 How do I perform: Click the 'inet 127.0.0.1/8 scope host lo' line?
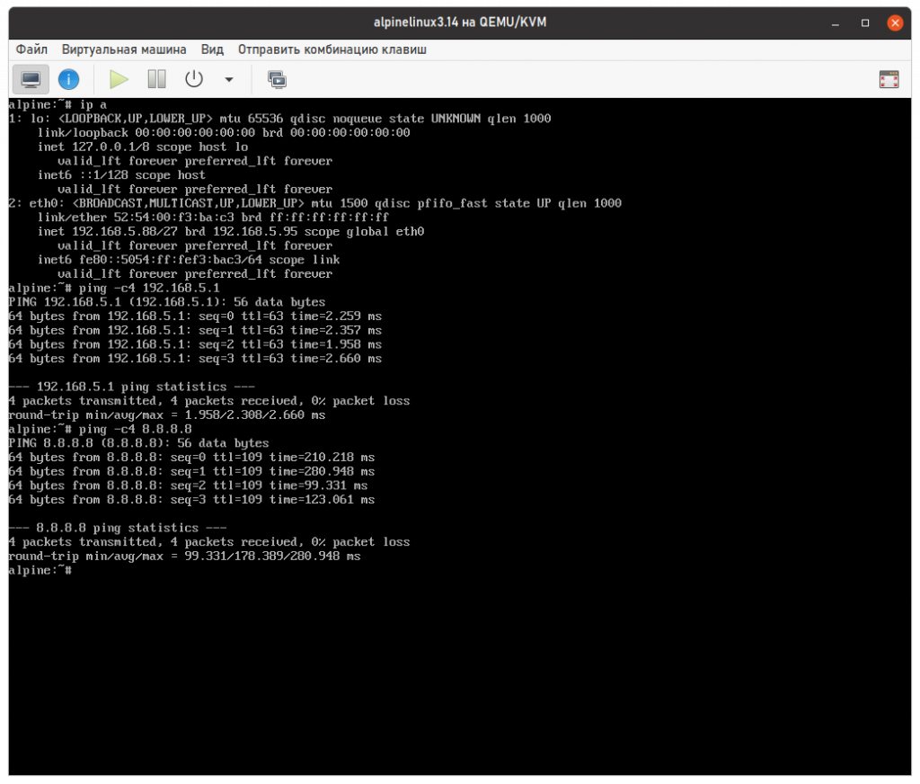click(143, 147)
